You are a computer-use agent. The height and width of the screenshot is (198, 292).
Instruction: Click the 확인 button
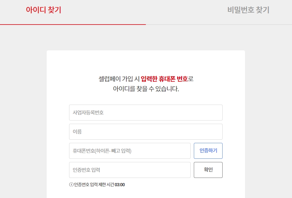pos(208,170)
